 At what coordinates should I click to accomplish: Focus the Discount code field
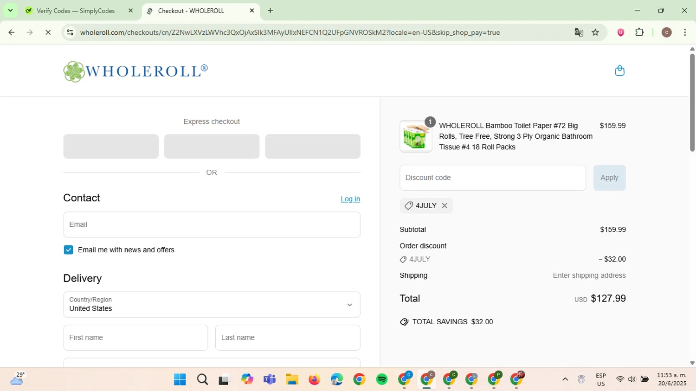point(493,178)
